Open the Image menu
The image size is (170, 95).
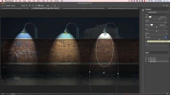24,1
